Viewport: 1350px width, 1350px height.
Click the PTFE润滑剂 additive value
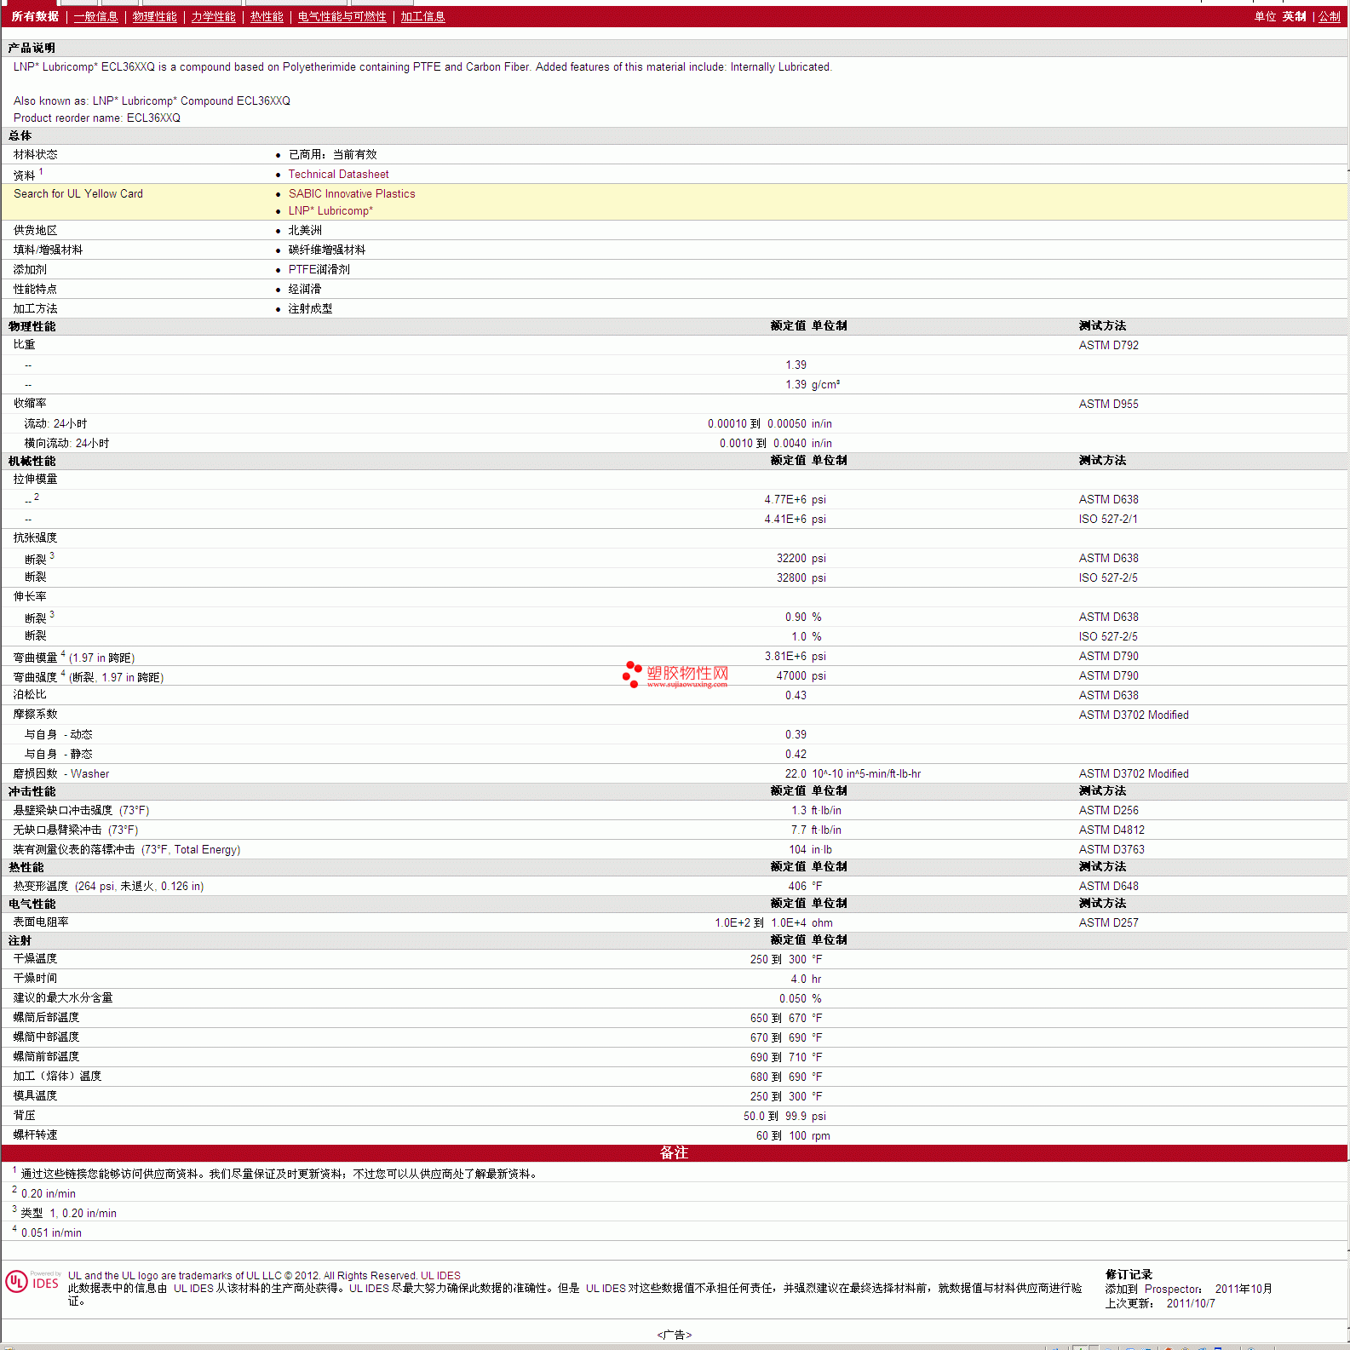pyautogui.click(x=319, y=270)
